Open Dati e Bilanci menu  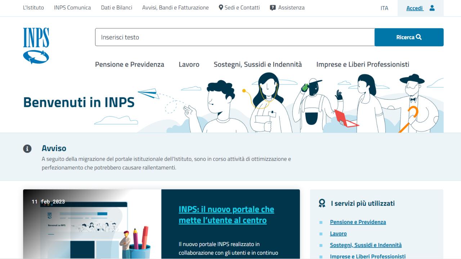pos(117,8)
